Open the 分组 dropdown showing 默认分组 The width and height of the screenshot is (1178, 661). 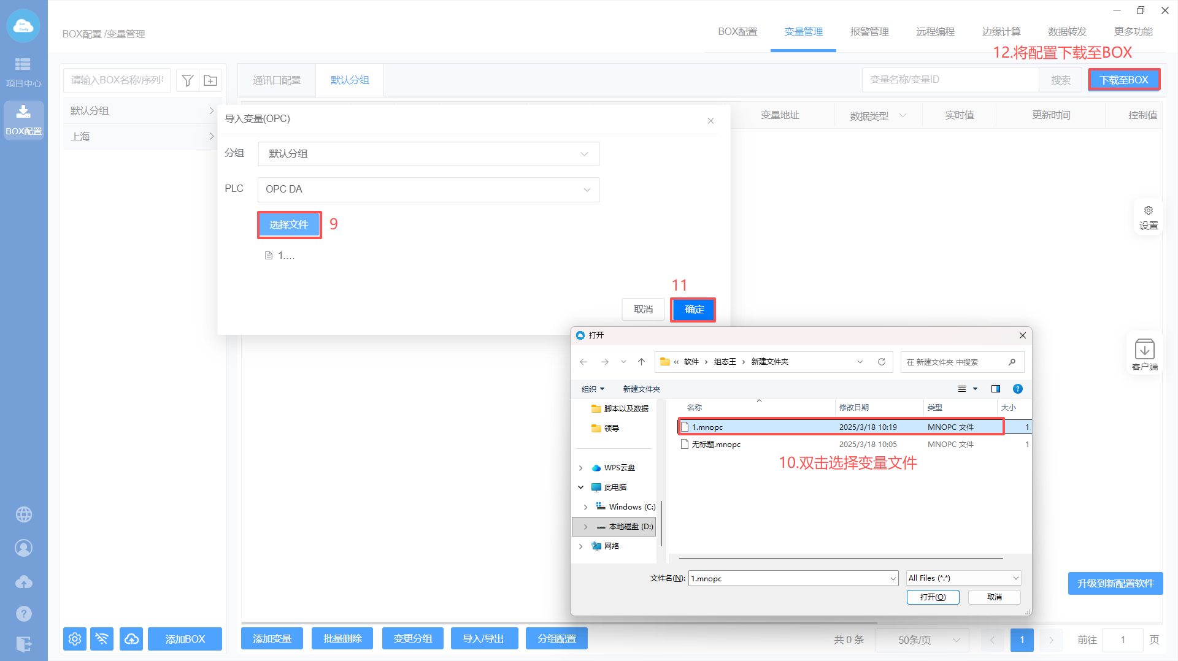coord(428,154)
